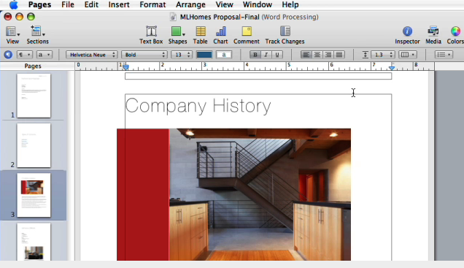Open the Helvetica Neue font dropdown
This screenshot has height=268, width=464.
(92, 55)
